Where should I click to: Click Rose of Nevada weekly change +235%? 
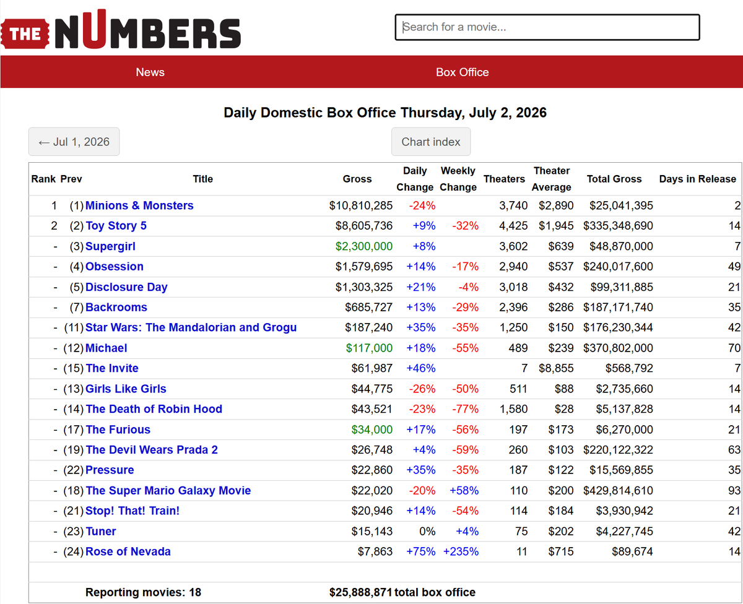tap(461, 552)
